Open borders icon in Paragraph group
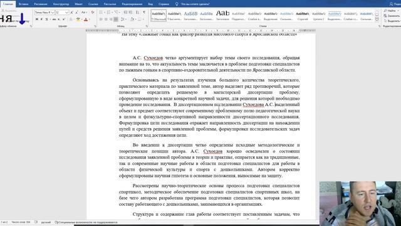Screen dimensions: 401x226 (x=139, y=19)
